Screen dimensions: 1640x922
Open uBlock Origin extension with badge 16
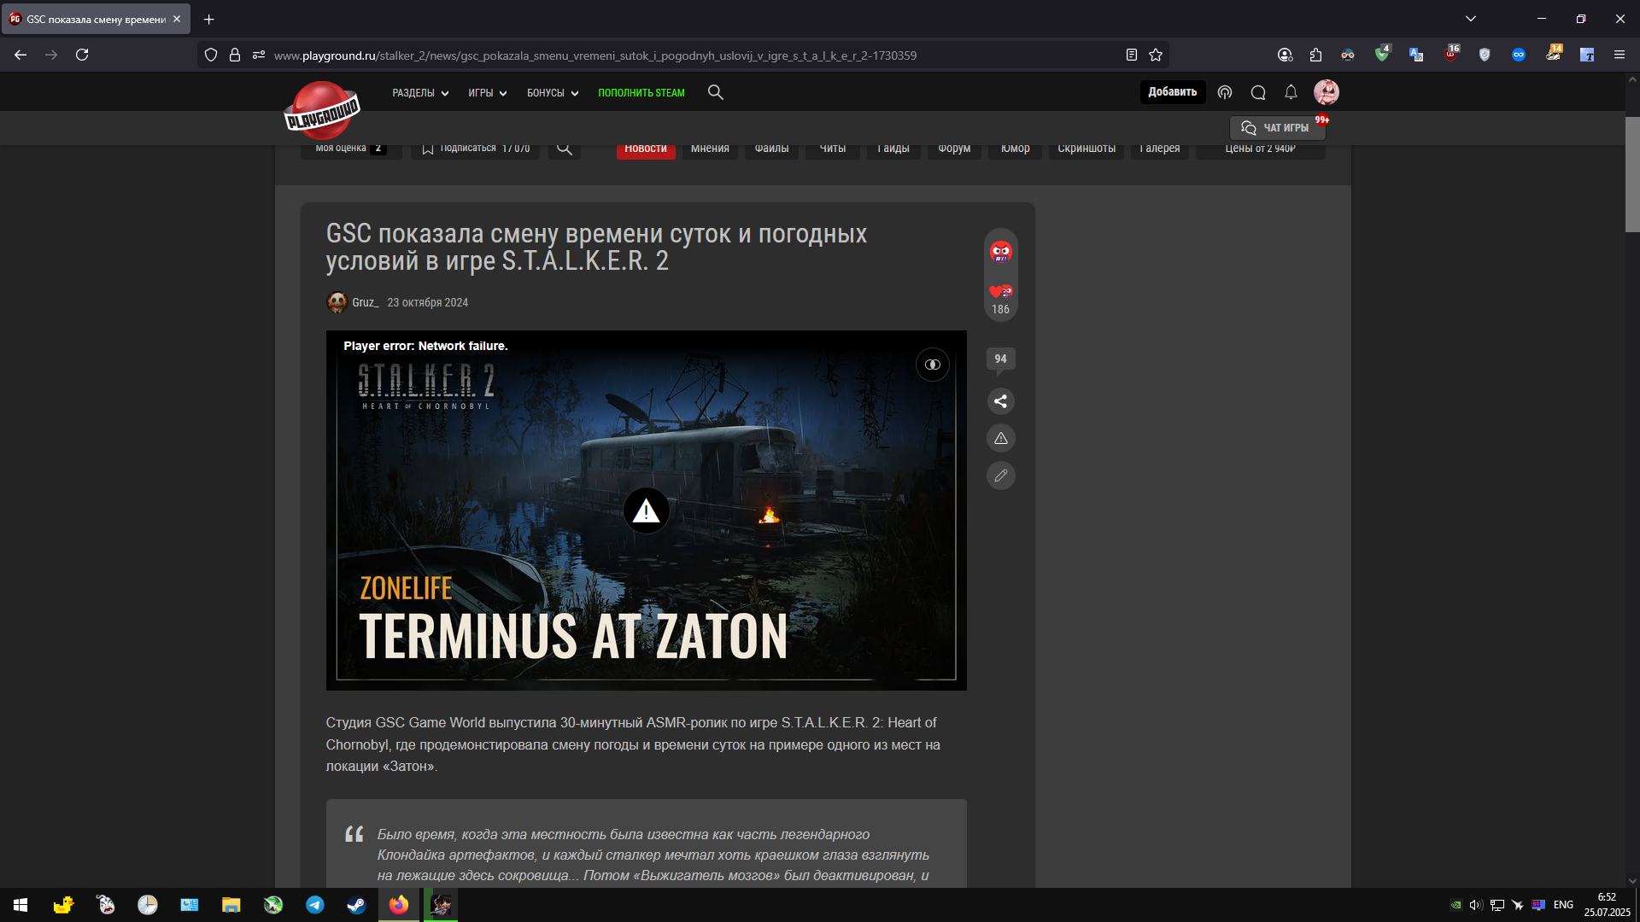click(x=1451, y=54)
